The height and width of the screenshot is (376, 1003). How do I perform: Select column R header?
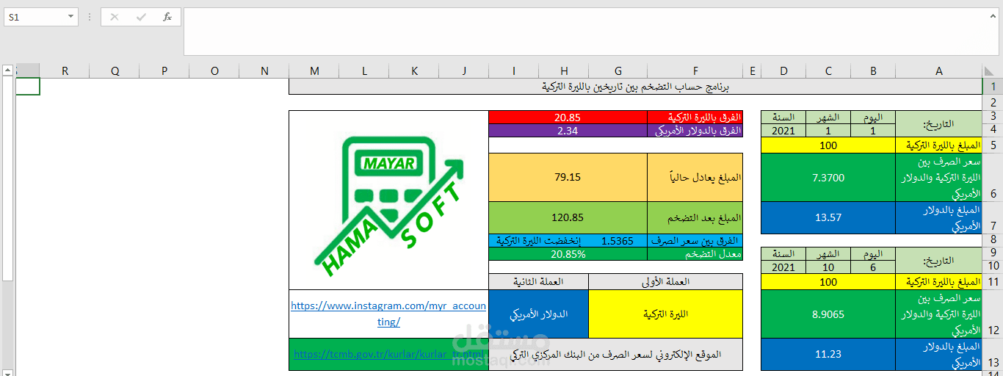[x=65, y=70]
